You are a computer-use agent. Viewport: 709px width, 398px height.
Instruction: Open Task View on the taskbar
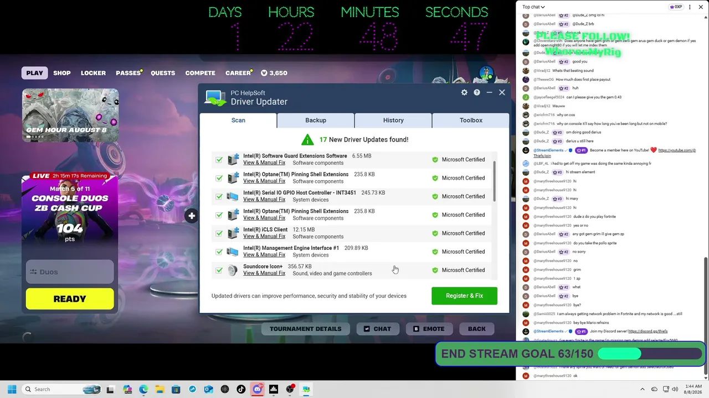[110, 389]
